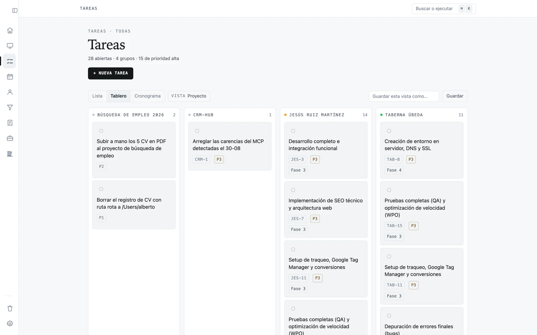Click the P3 tag next to CRM-1
Viewport: 537px width, 335px height.
219,159
